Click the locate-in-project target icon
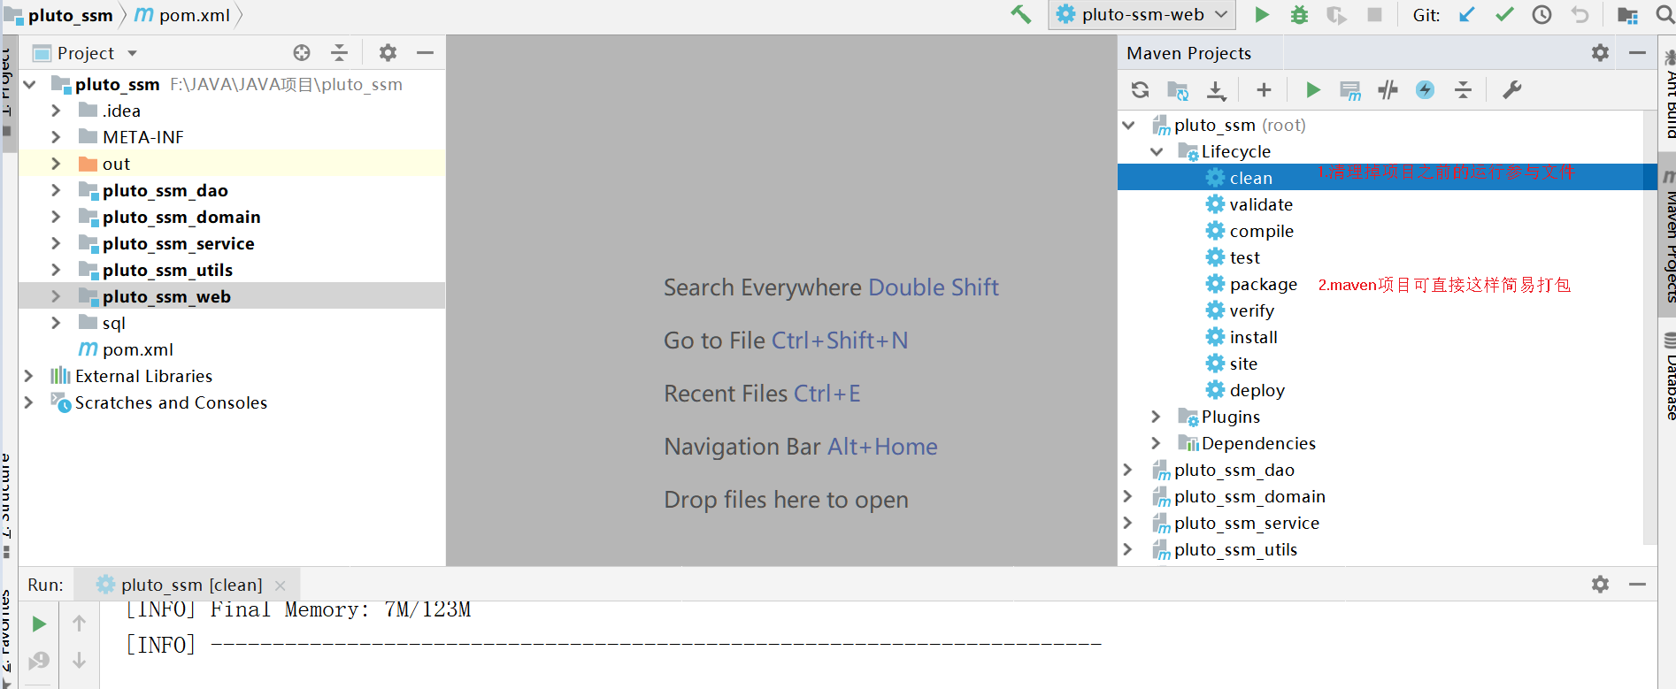This screenshot has height=689, width=1676. pos(302,53)
